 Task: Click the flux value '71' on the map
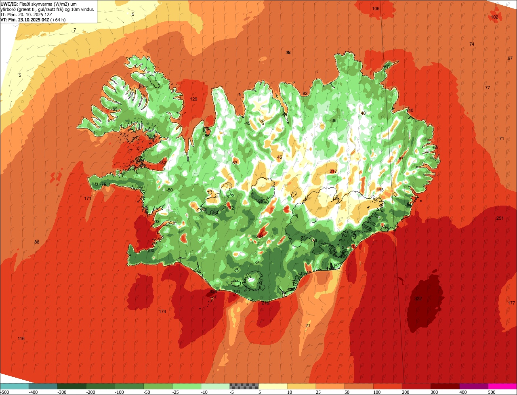tap(502, 139)
